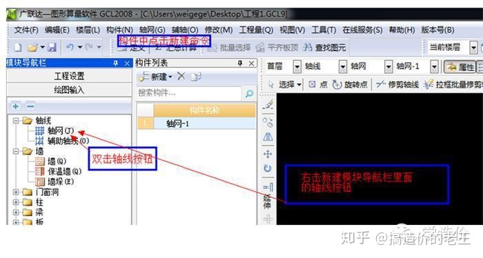This screenshot has height=258, width=483.
Task: Click the 选择 tool
Action: pos(284,84)
